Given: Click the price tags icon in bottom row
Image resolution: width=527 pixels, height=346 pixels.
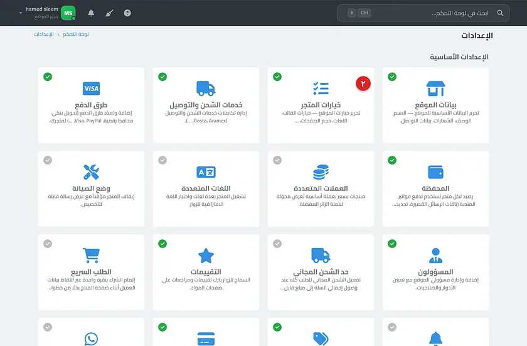Looking at the screenshot, I should (321, 338).
